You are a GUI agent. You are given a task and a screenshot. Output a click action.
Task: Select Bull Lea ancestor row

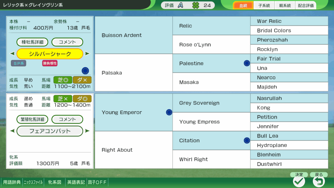point(289,136)
